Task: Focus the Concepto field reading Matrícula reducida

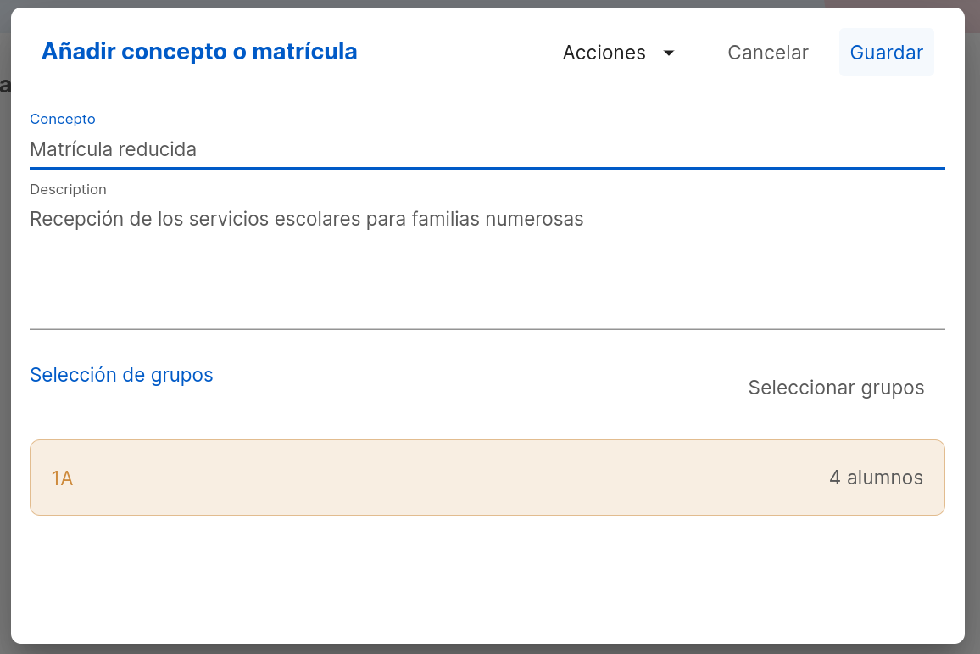Action: pyautogui.click(x=487, y=149)
